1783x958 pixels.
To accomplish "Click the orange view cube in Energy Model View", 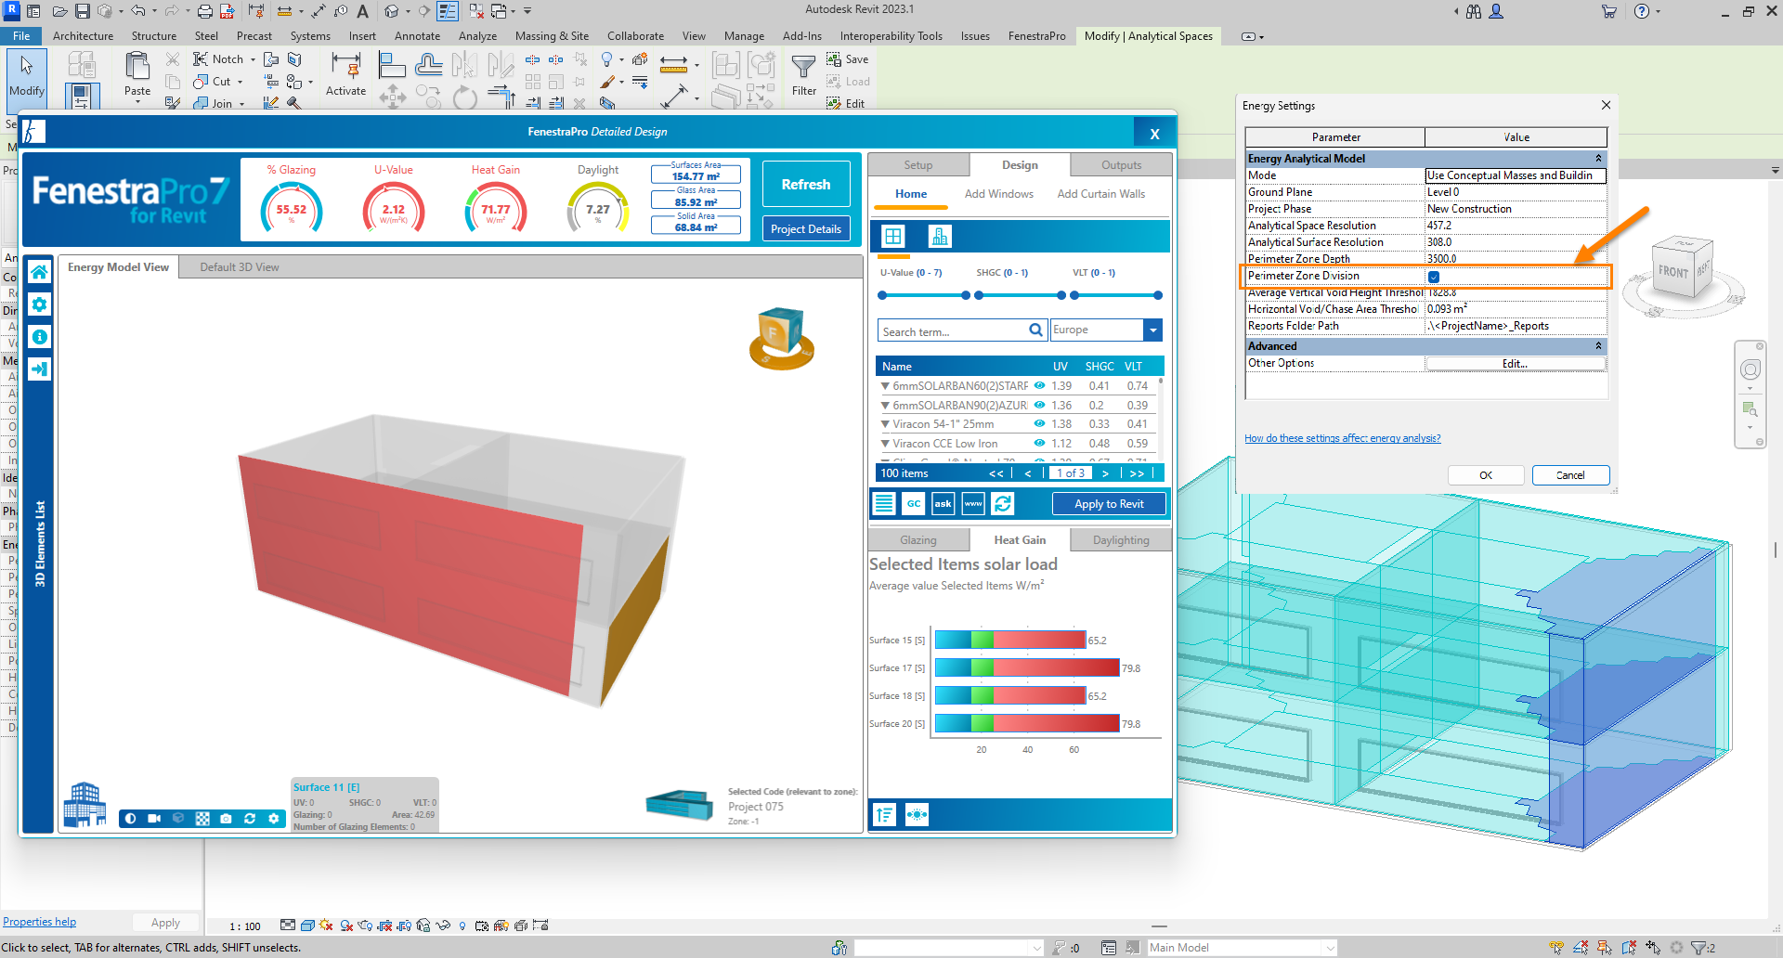I will (782, 338).
